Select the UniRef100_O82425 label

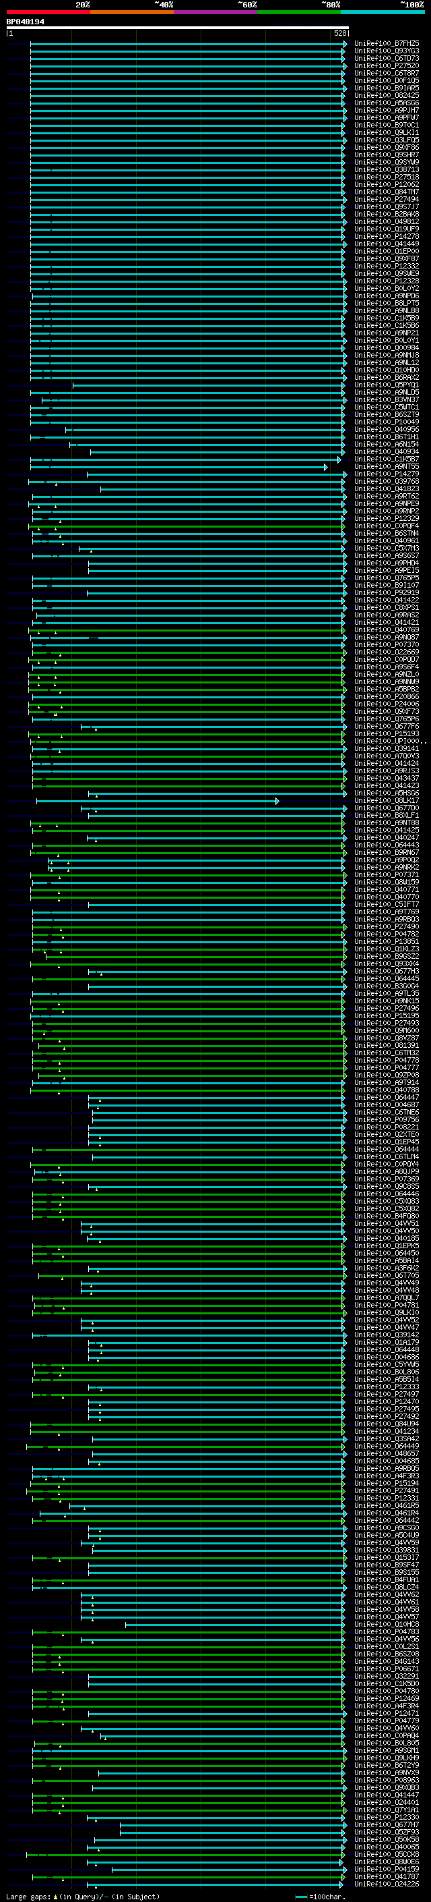(387, 95)
